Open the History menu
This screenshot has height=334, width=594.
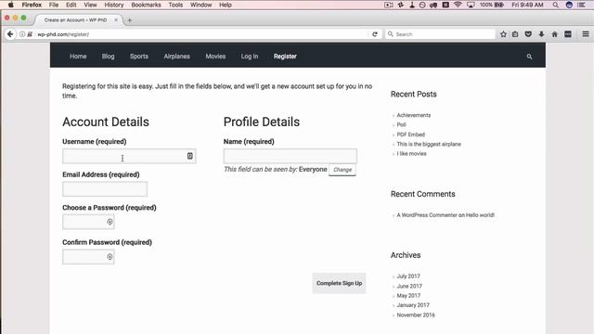tap(114, 5)
